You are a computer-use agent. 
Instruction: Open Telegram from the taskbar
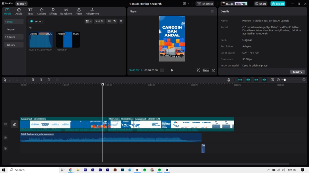pyautogui.click(x=130, y=170)
